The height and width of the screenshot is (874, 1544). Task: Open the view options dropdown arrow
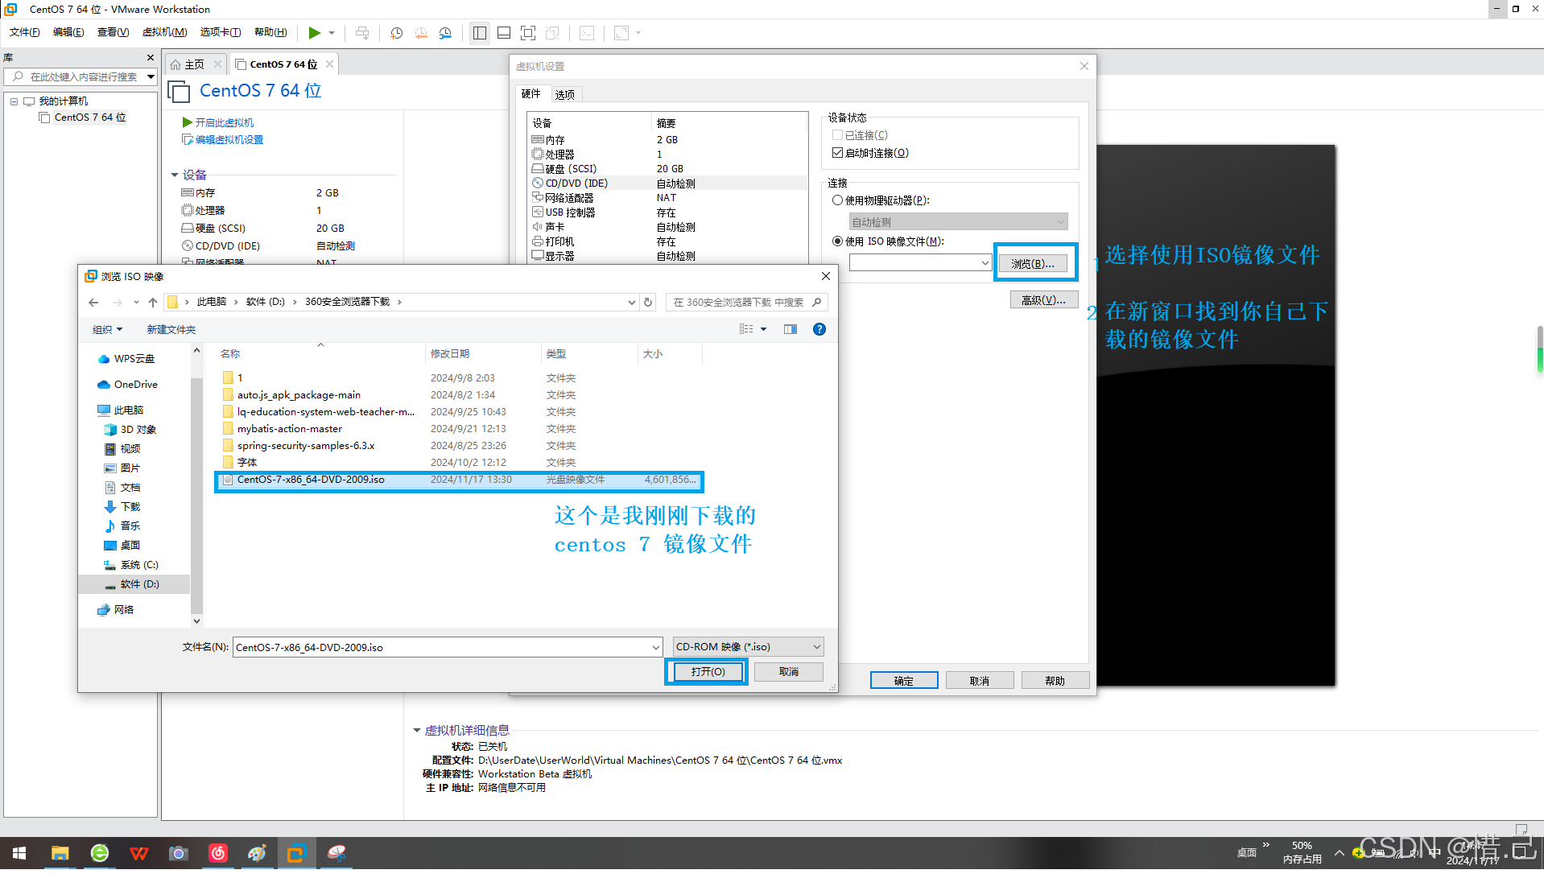(763, 329)
